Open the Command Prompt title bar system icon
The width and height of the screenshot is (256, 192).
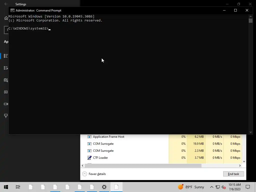pos(12,10)
